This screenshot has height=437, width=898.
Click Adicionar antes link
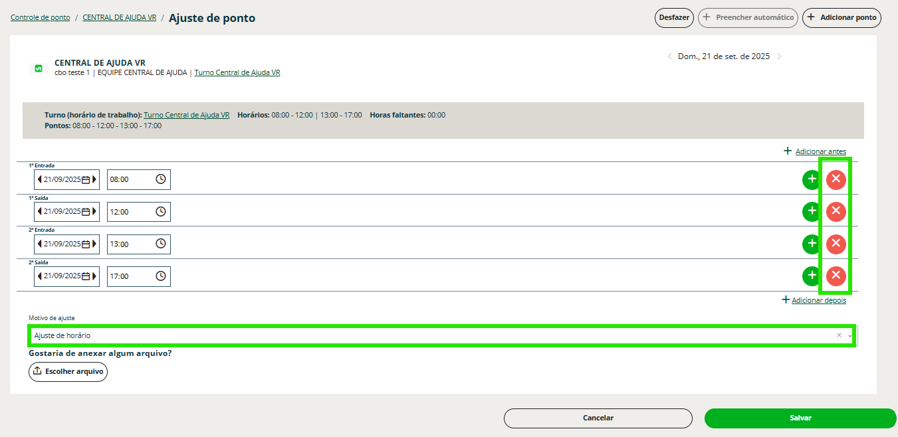(820, 151)
